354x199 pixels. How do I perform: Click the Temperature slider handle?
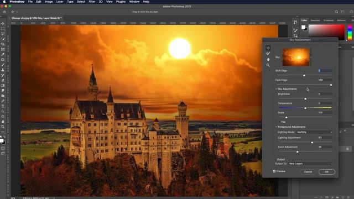pyautogui.click(x=305, y=108)
